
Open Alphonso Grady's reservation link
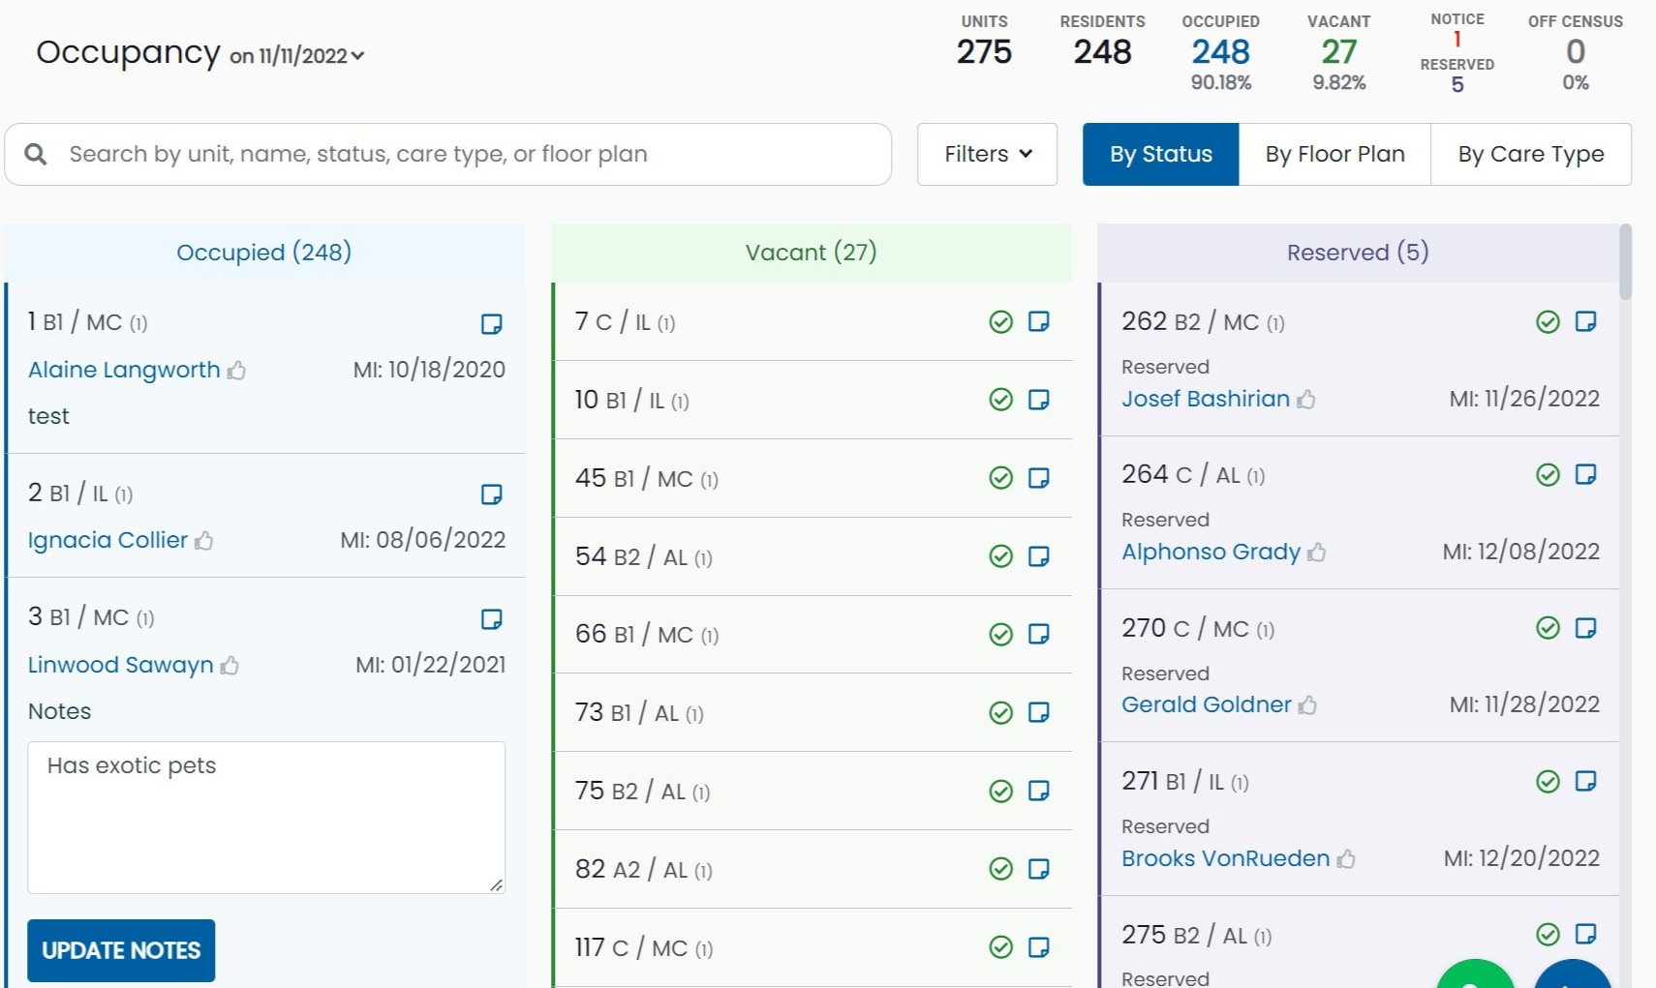[1211, 552]
